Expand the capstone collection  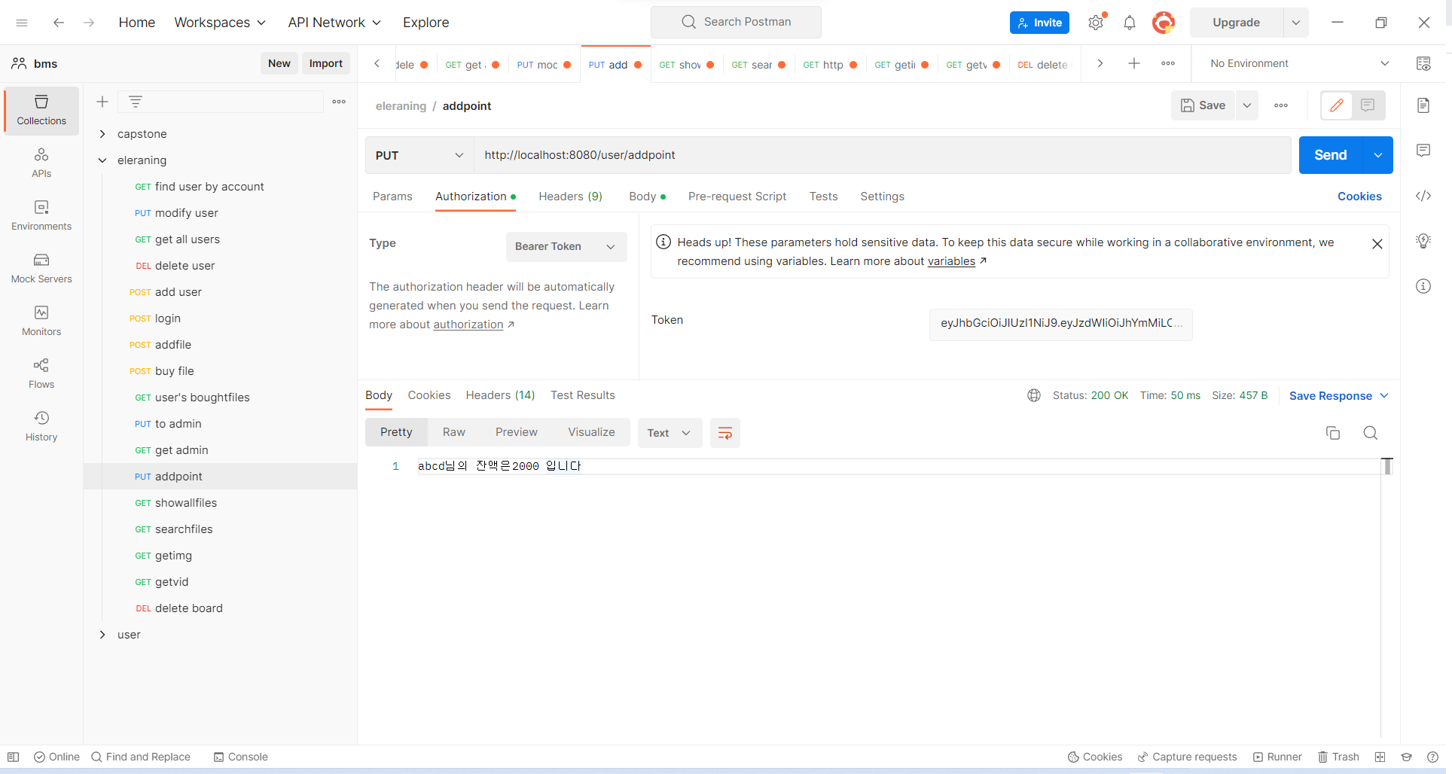(x=102, y=133)
